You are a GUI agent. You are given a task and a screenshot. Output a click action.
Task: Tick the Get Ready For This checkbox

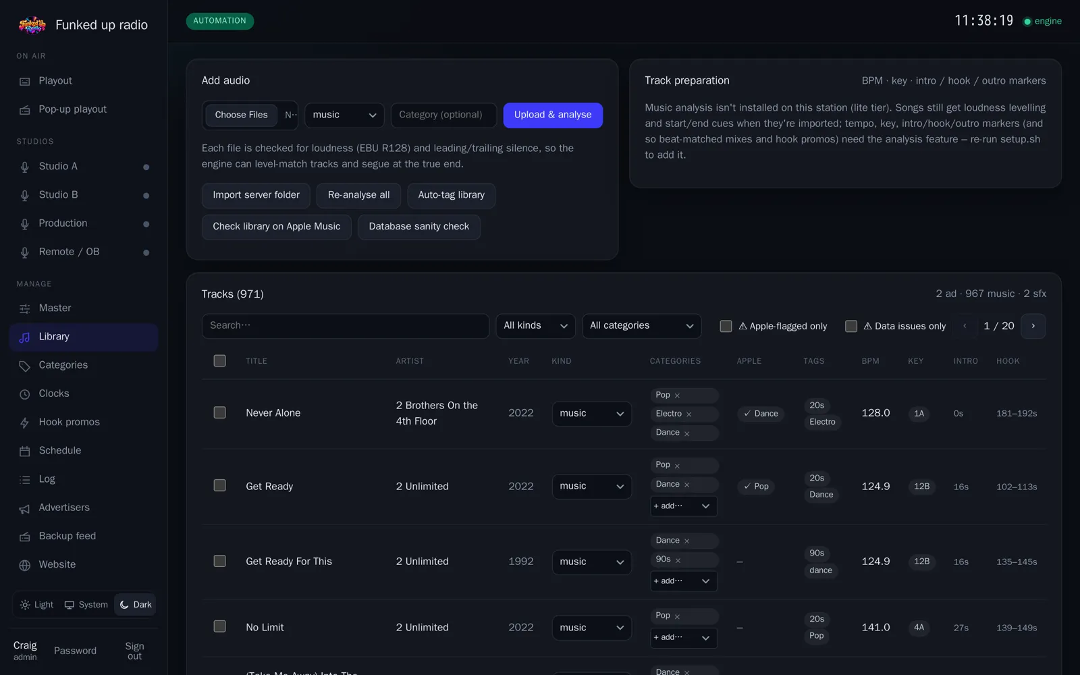click(x=219, y=561)
